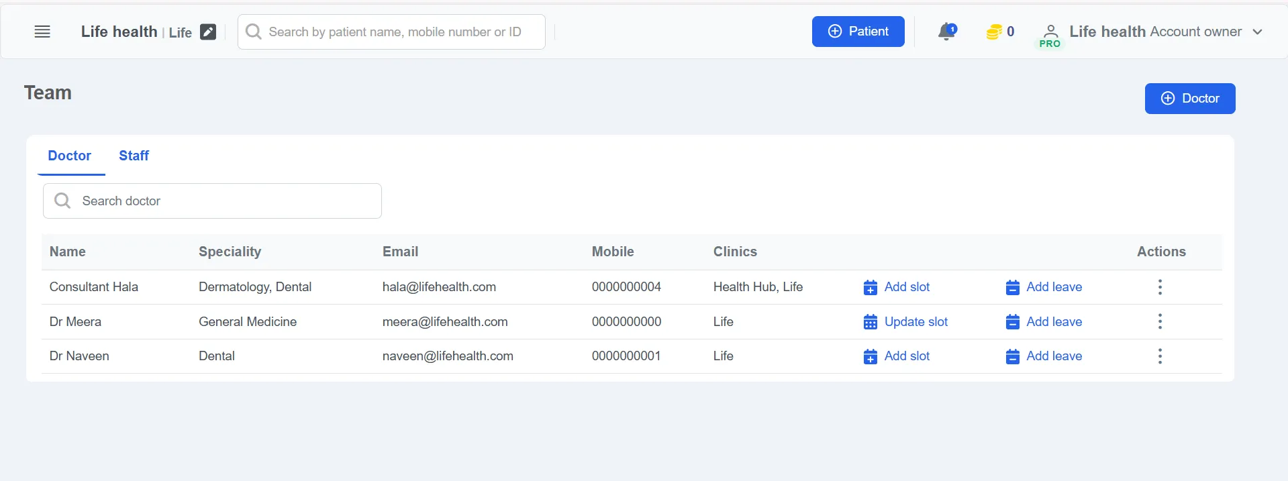Click the blue Patient button
Viewport: 1288px width, 481px height.
click(858, 32)
